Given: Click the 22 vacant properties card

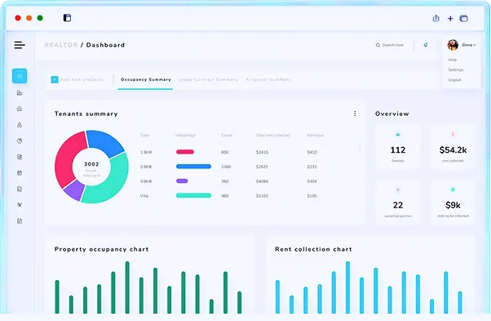Looking at the screenshot, I should tap(398, 203).
